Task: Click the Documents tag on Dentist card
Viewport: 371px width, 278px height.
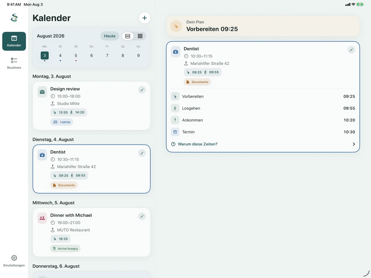Action: point(64,185)
